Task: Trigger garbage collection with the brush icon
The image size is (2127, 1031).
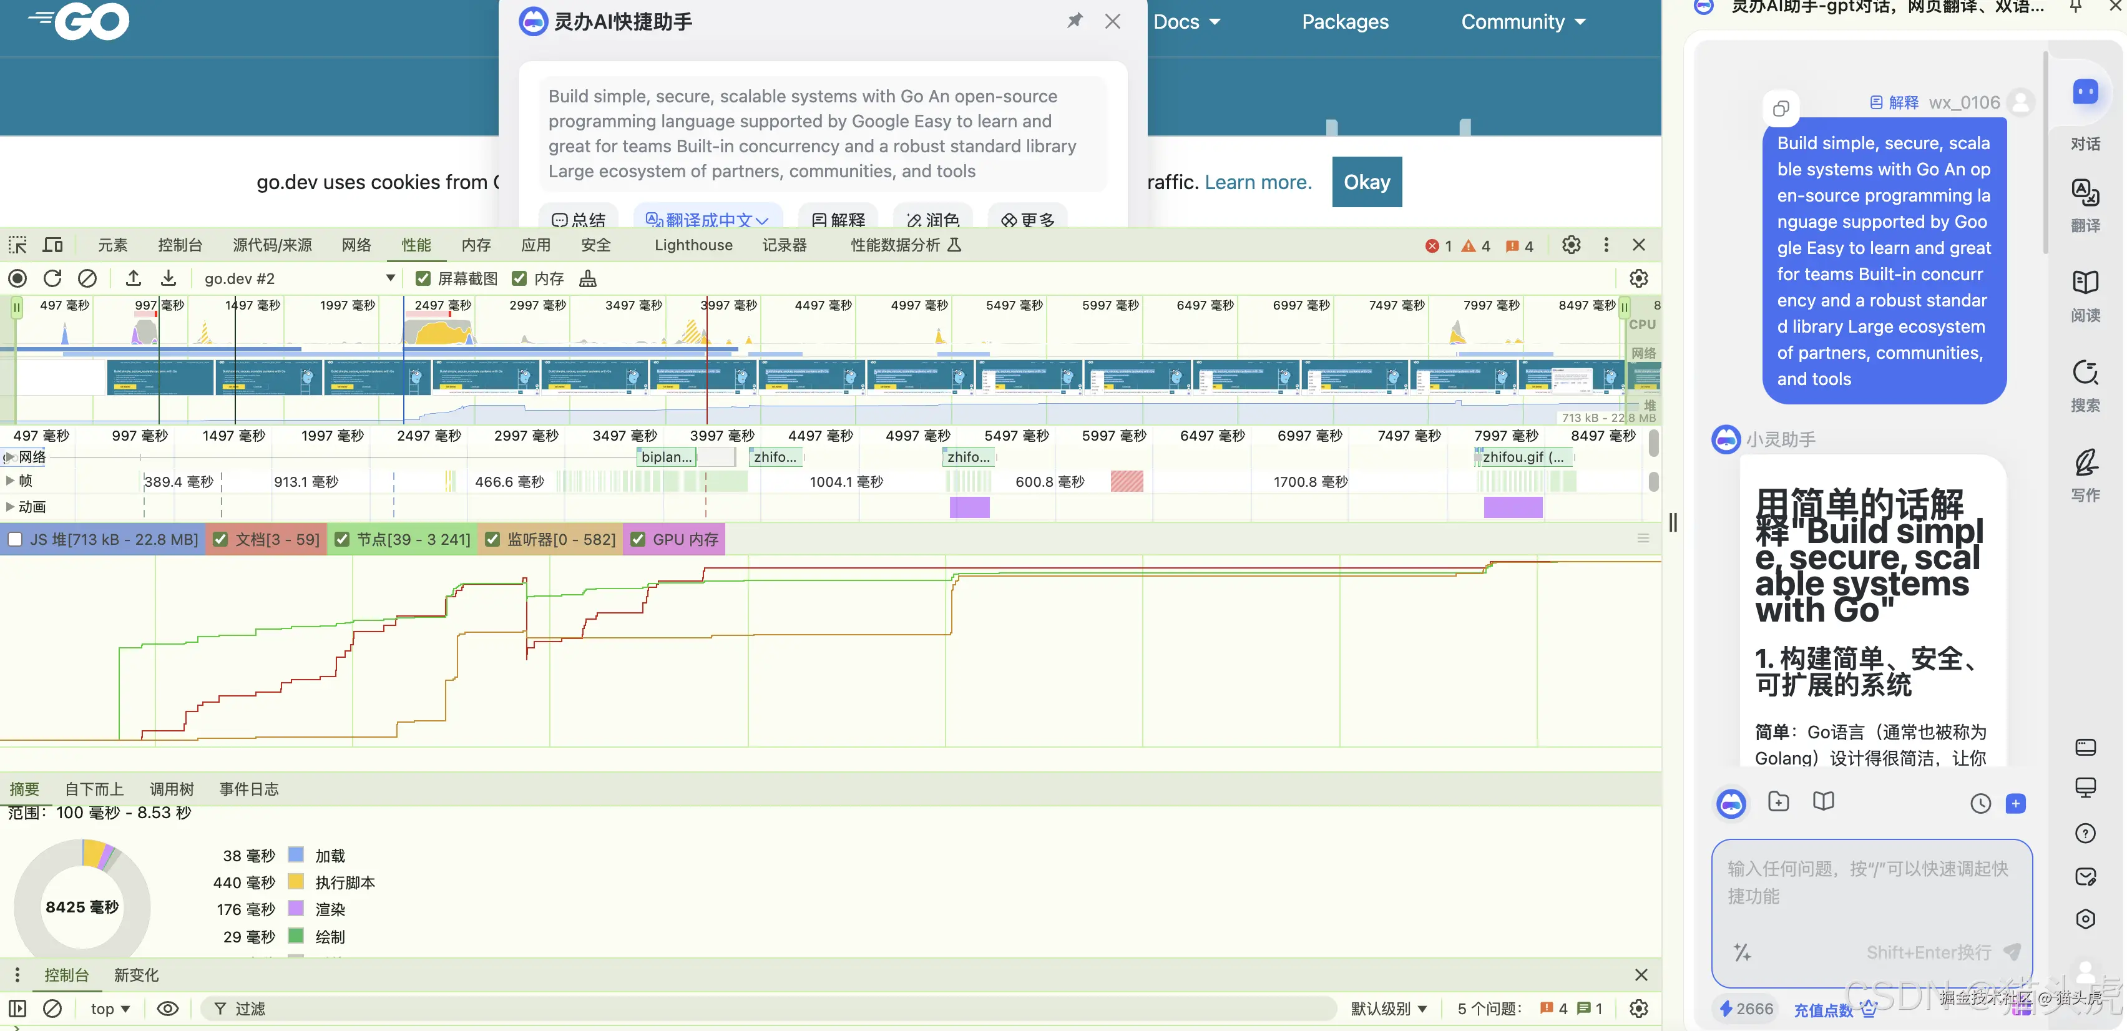Action: coord(587,278)
